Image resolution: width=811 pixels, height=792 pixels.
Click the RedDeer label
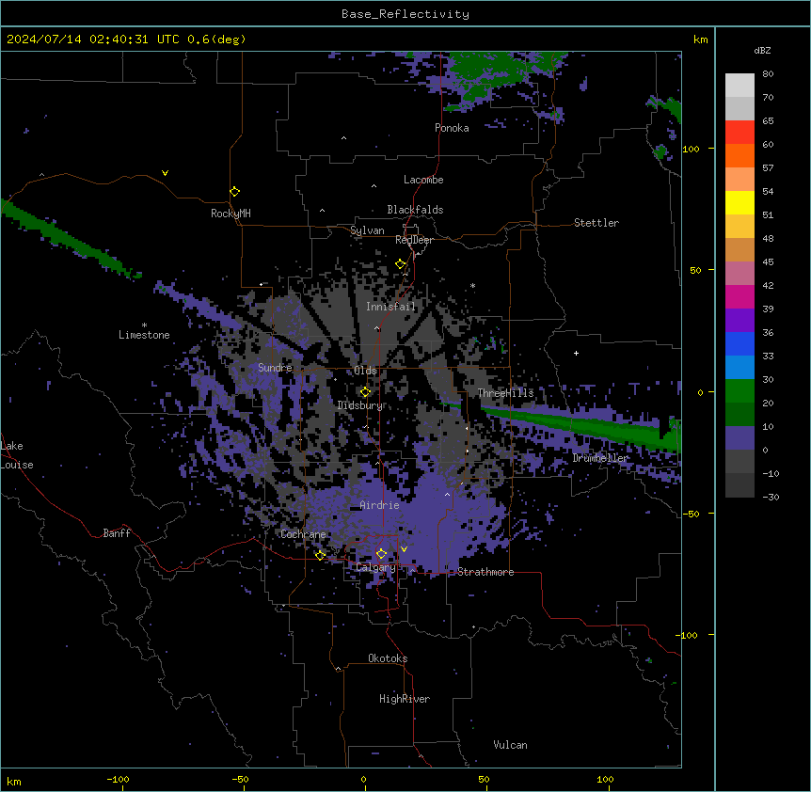coord(414,240)
